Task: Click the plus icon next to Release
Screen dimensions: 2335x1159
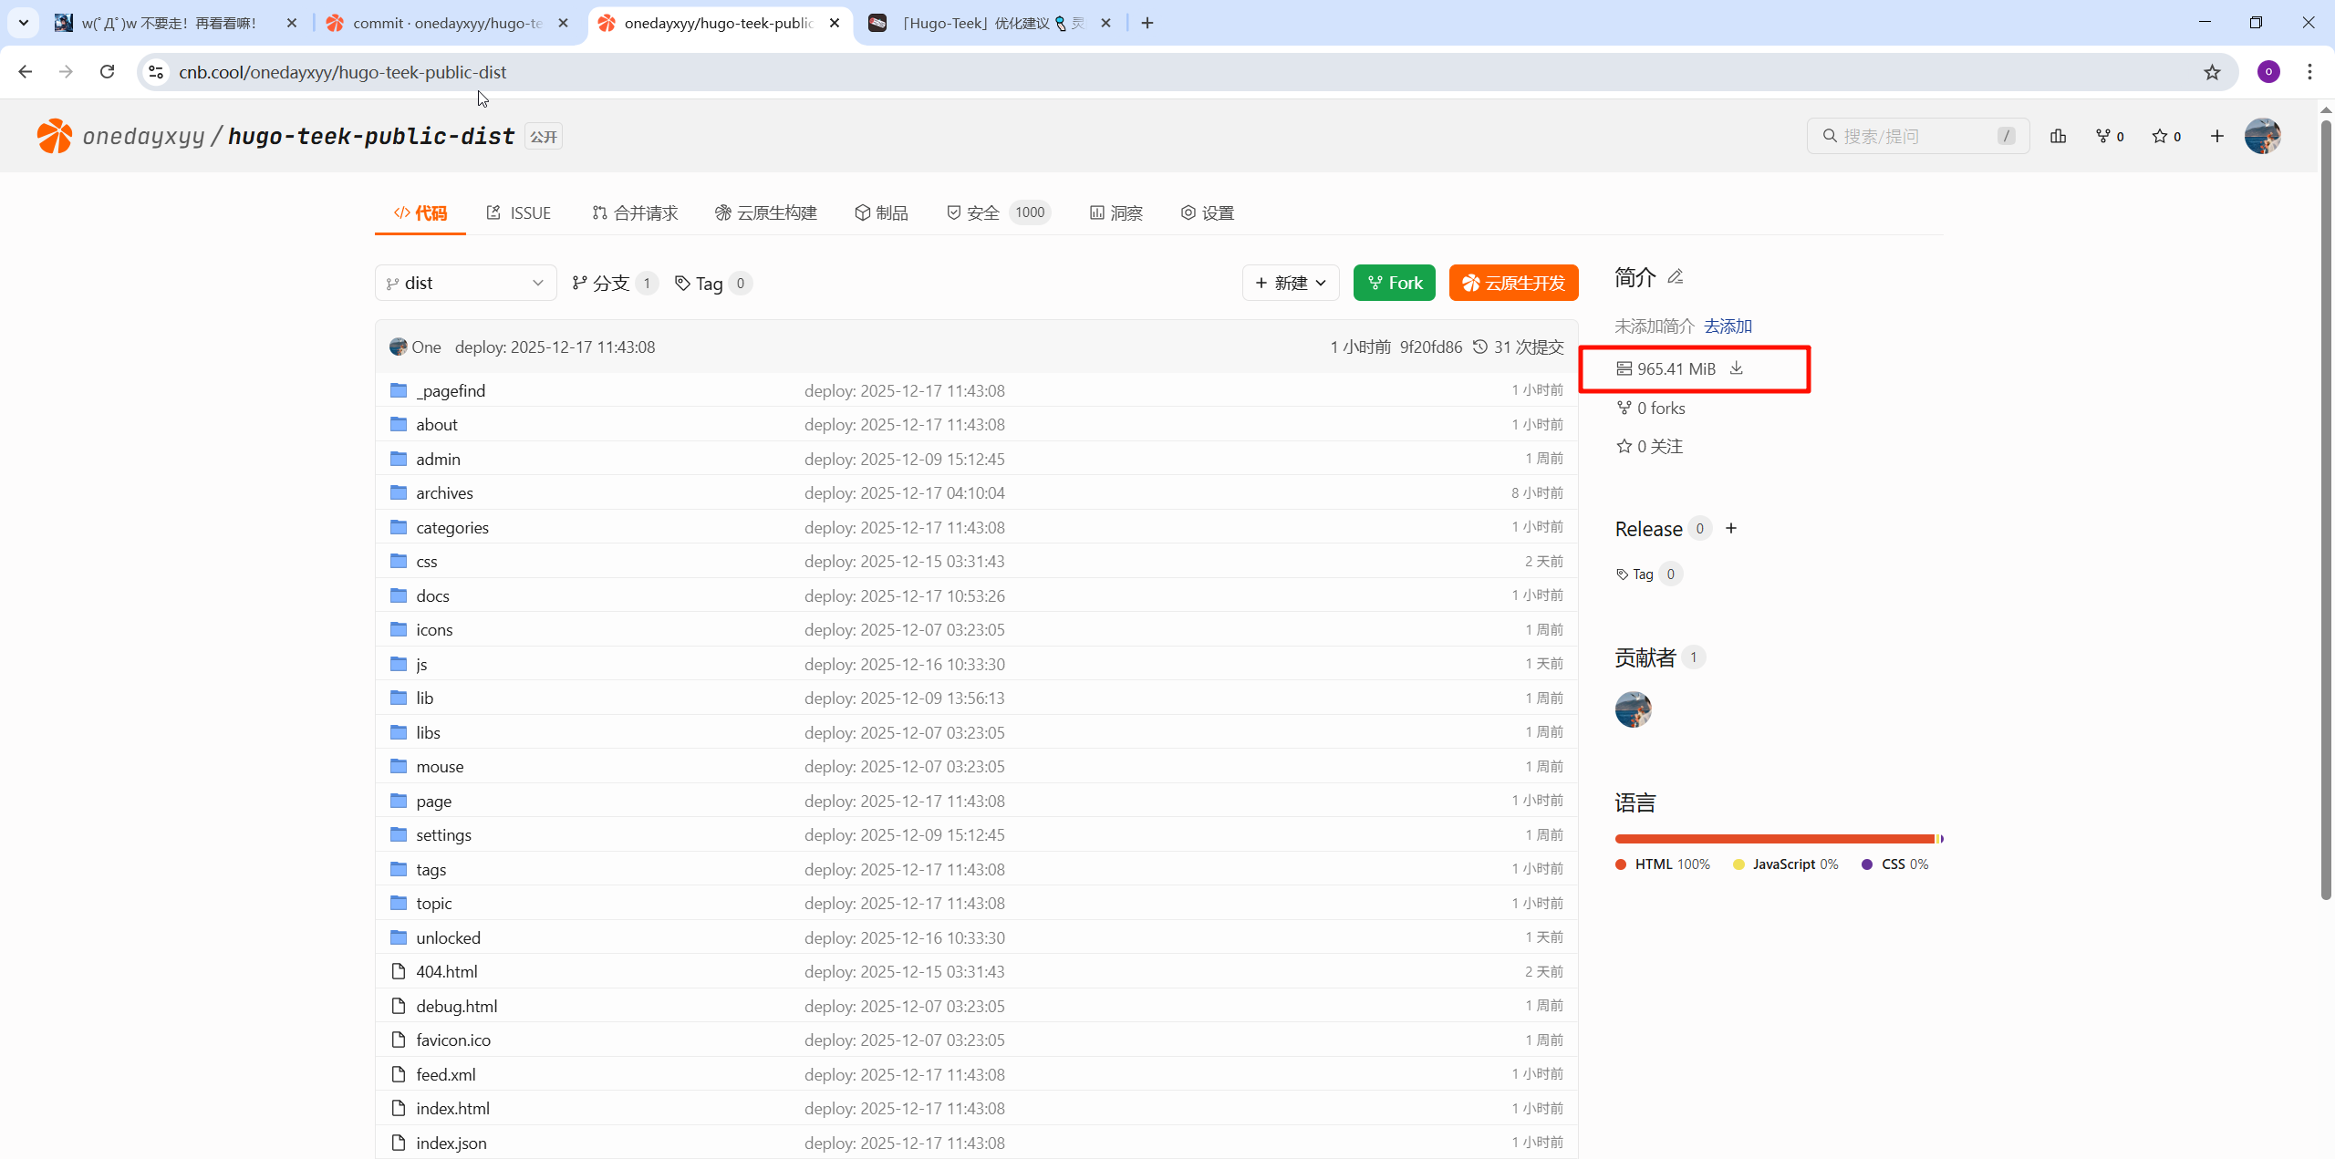Action: coord(1731,528)
